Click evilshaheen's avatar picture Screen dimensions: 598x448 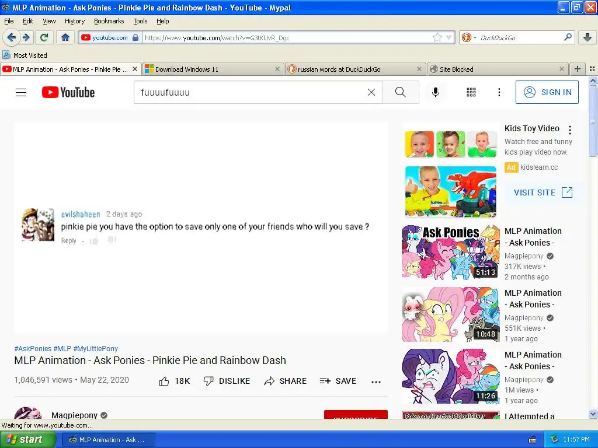[38, 225]
